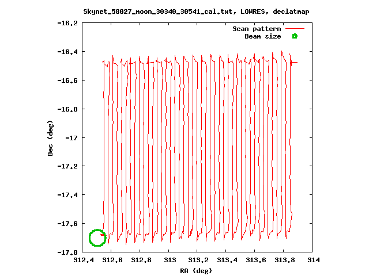The width and height of the screenshot is (369, 276).
Task: Click the x-axis tick label 313.2
Action: 198,260
